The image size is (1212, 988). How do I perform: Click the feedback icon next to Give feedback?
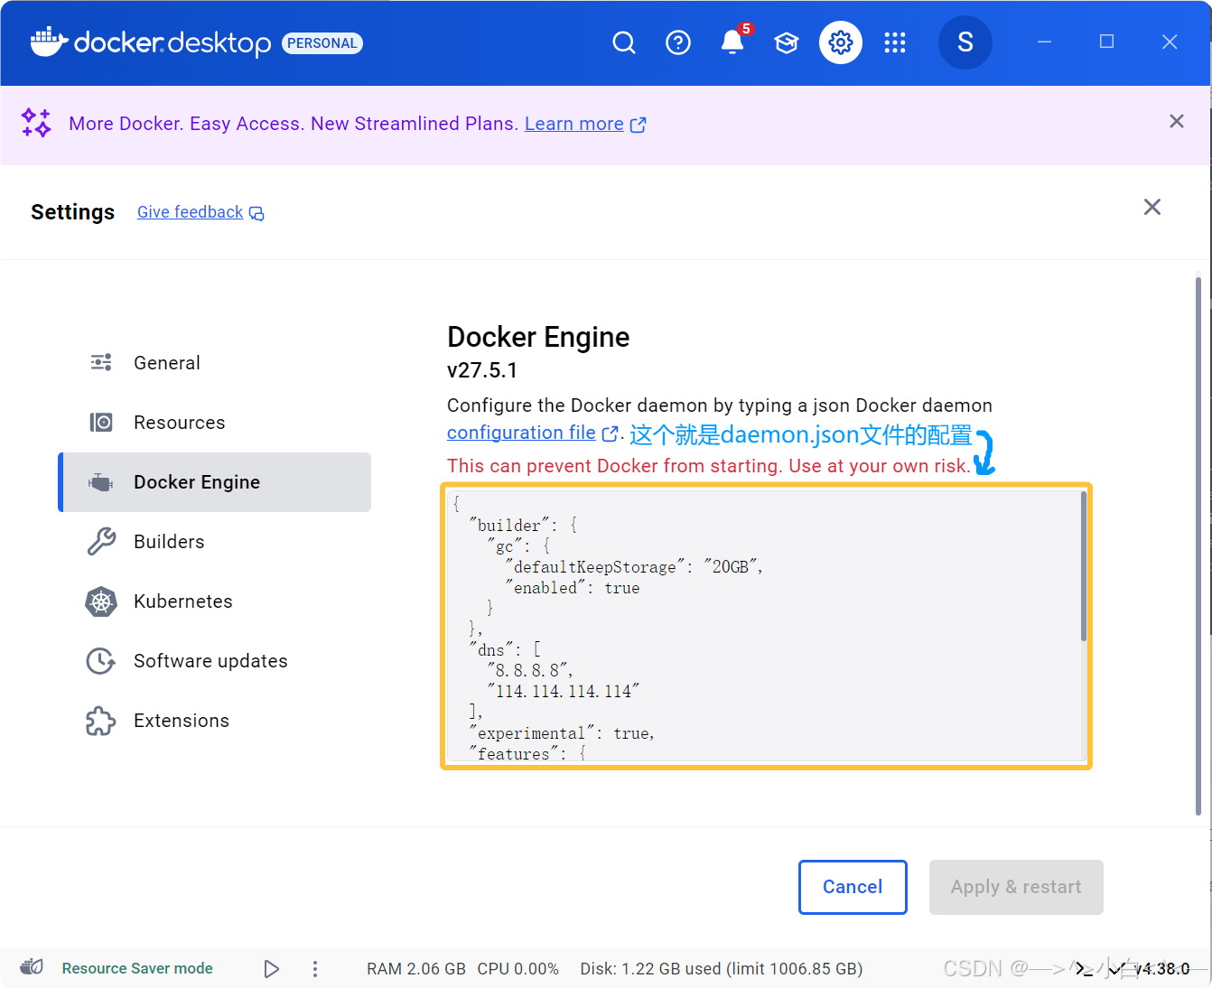pos(256,213)
